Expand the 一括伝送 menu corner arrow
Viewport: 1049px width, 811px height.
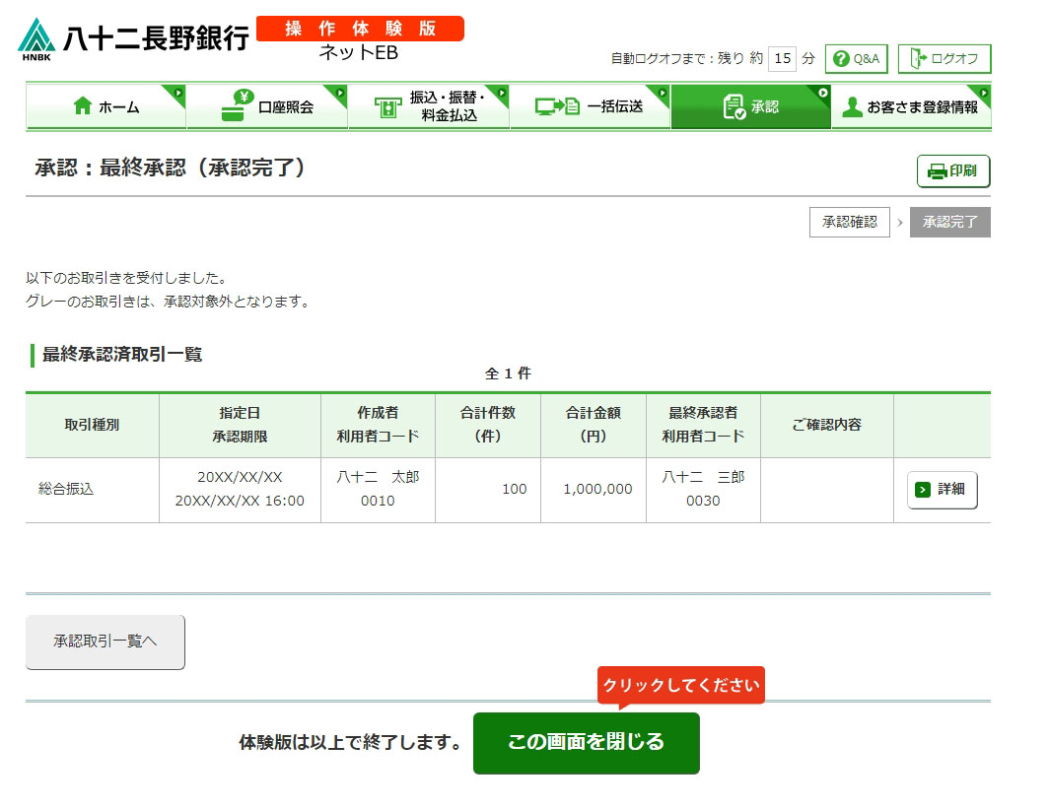(663, 93)
